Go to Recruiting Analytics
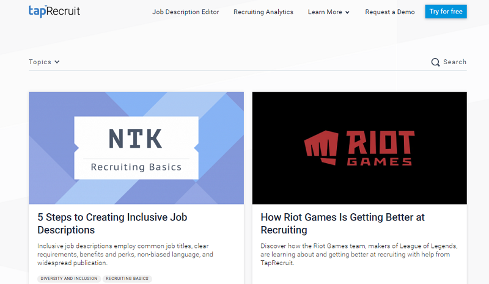Viewport: 489px width, 284px height. 263,12
